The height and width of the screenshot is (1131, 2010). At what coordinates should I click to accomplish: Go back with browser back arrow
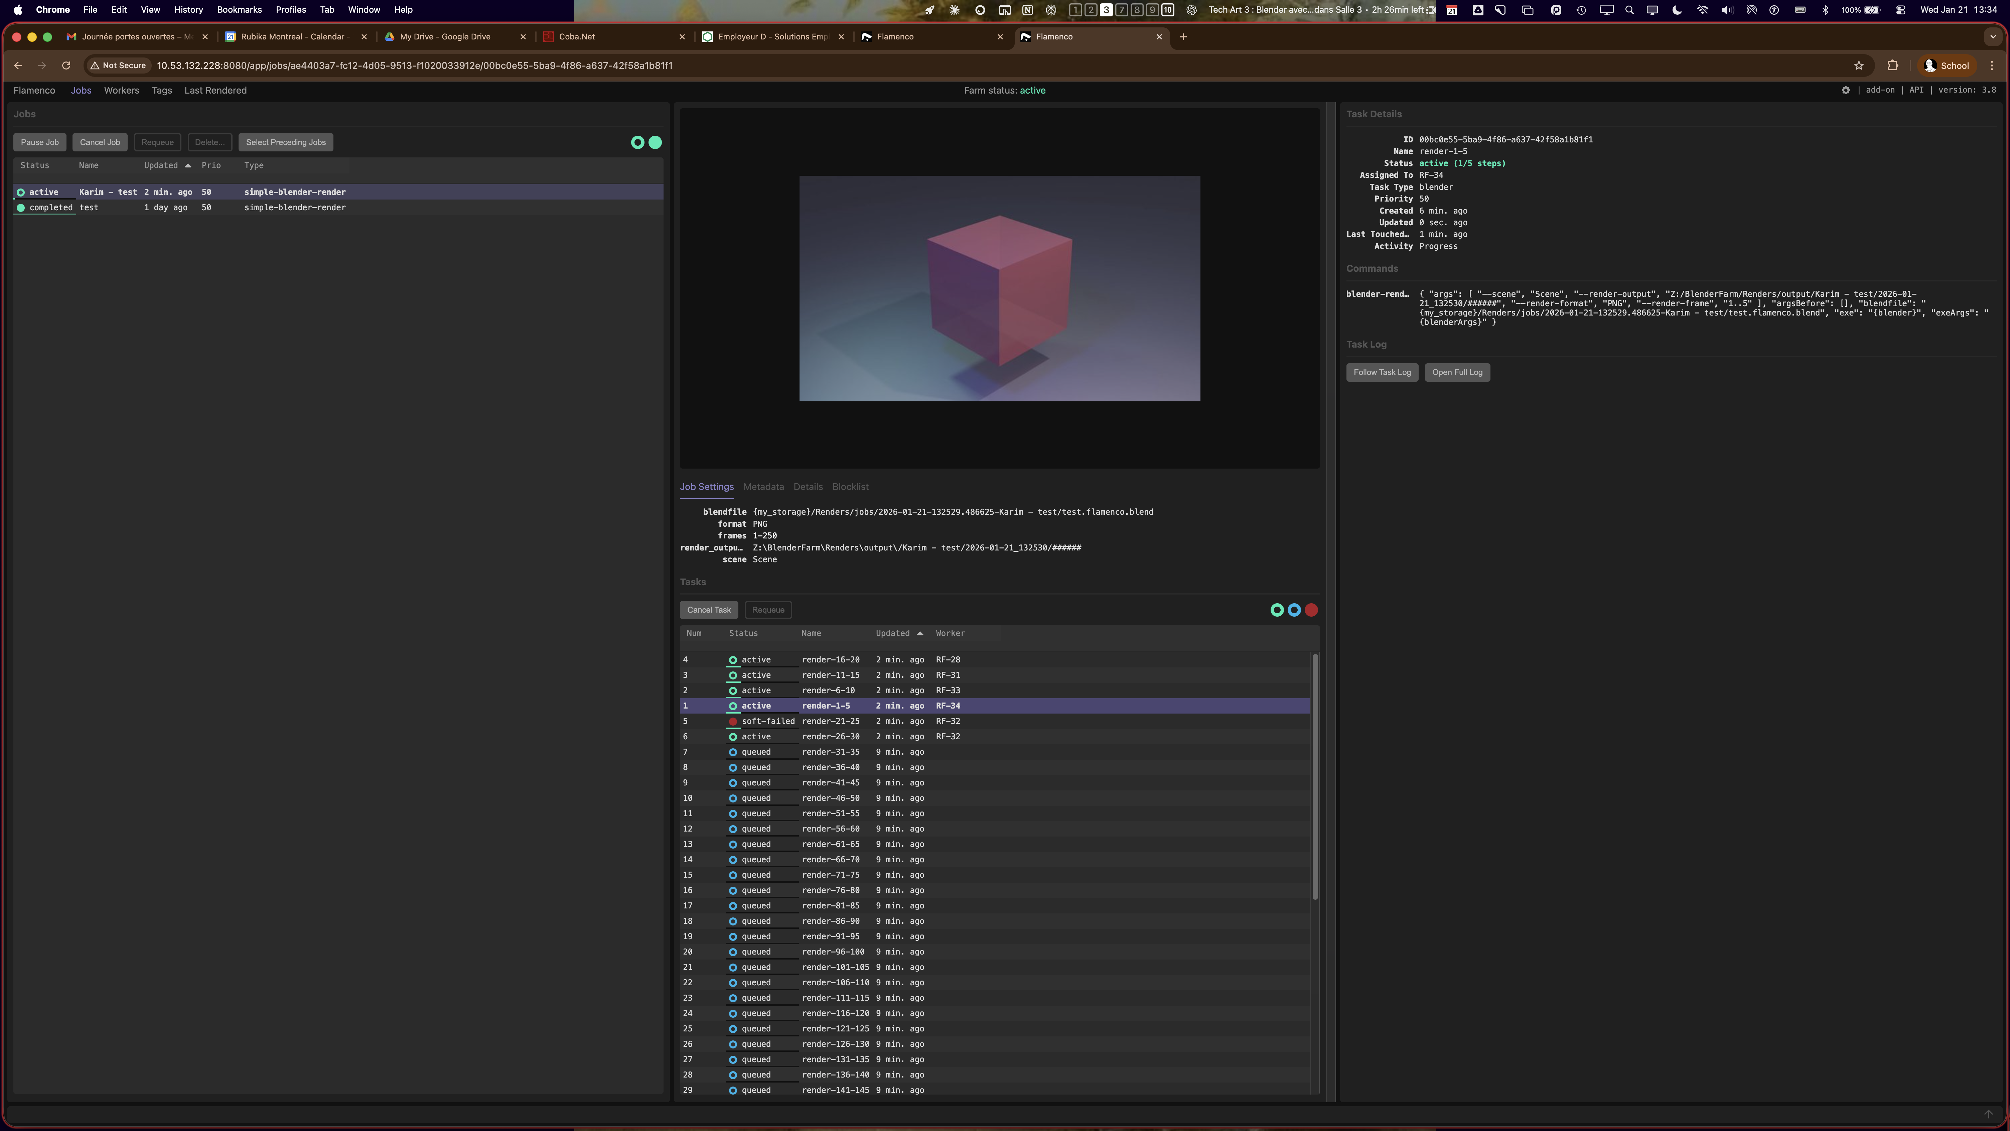18,66
